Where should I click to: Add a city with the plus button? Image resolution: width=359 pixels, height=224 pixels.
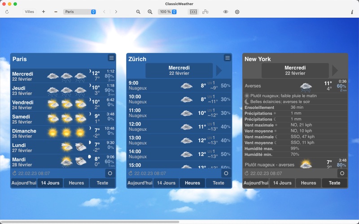pyautogui.click(x=44, y=12)
